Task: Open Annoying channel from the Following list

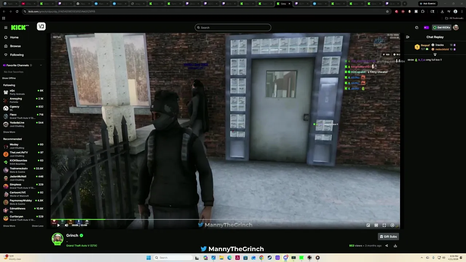Action: 23,100
